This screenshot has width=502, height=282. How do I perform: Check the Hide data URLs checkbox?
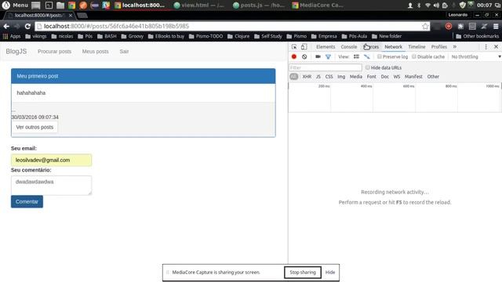368,67
